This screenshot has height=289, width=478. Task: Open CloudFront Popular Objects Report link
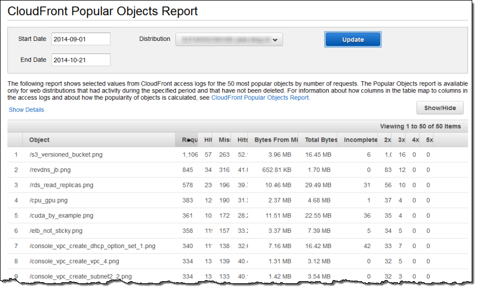click(260, 98)
